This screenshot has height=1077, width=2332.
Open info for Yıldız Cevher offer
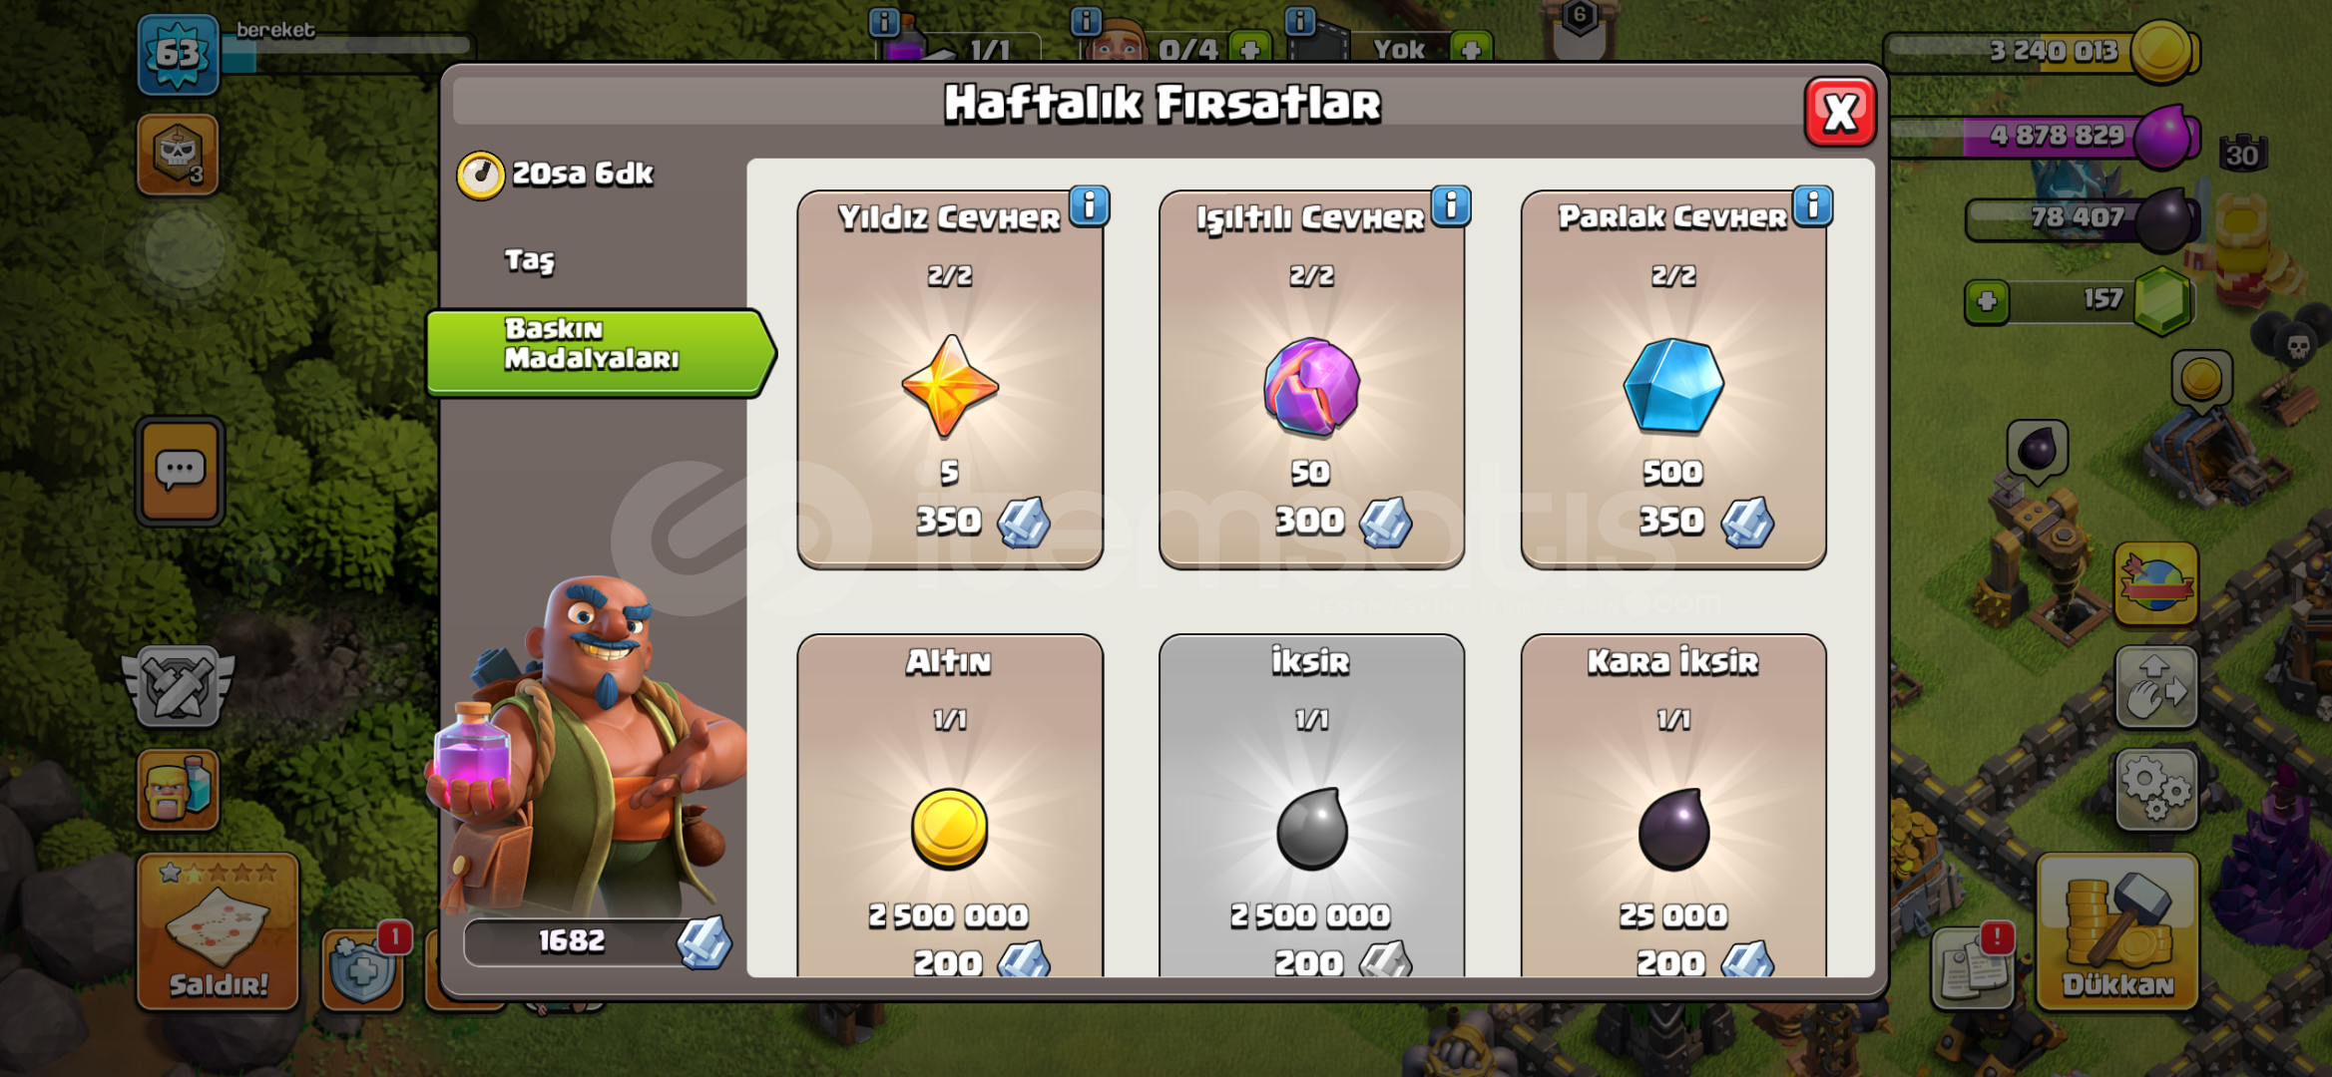pyautogui.click(x=1090, y=206)
